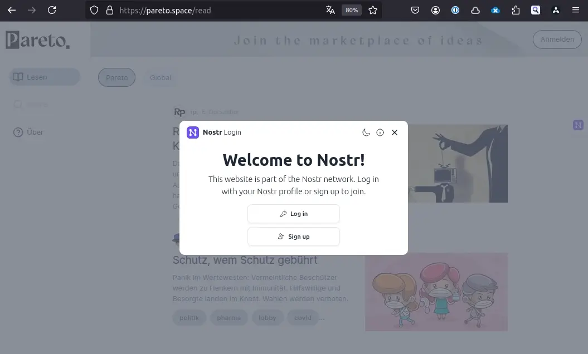
Task: Click the browser forward arrow
Action: [32, 10]
